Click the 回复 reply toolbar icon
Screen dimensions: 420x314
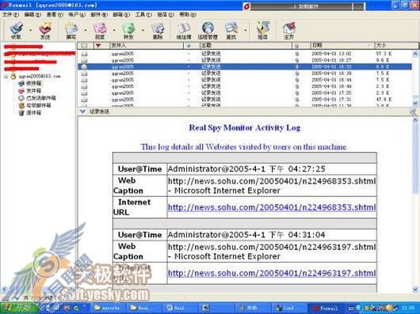click(100, 31)
